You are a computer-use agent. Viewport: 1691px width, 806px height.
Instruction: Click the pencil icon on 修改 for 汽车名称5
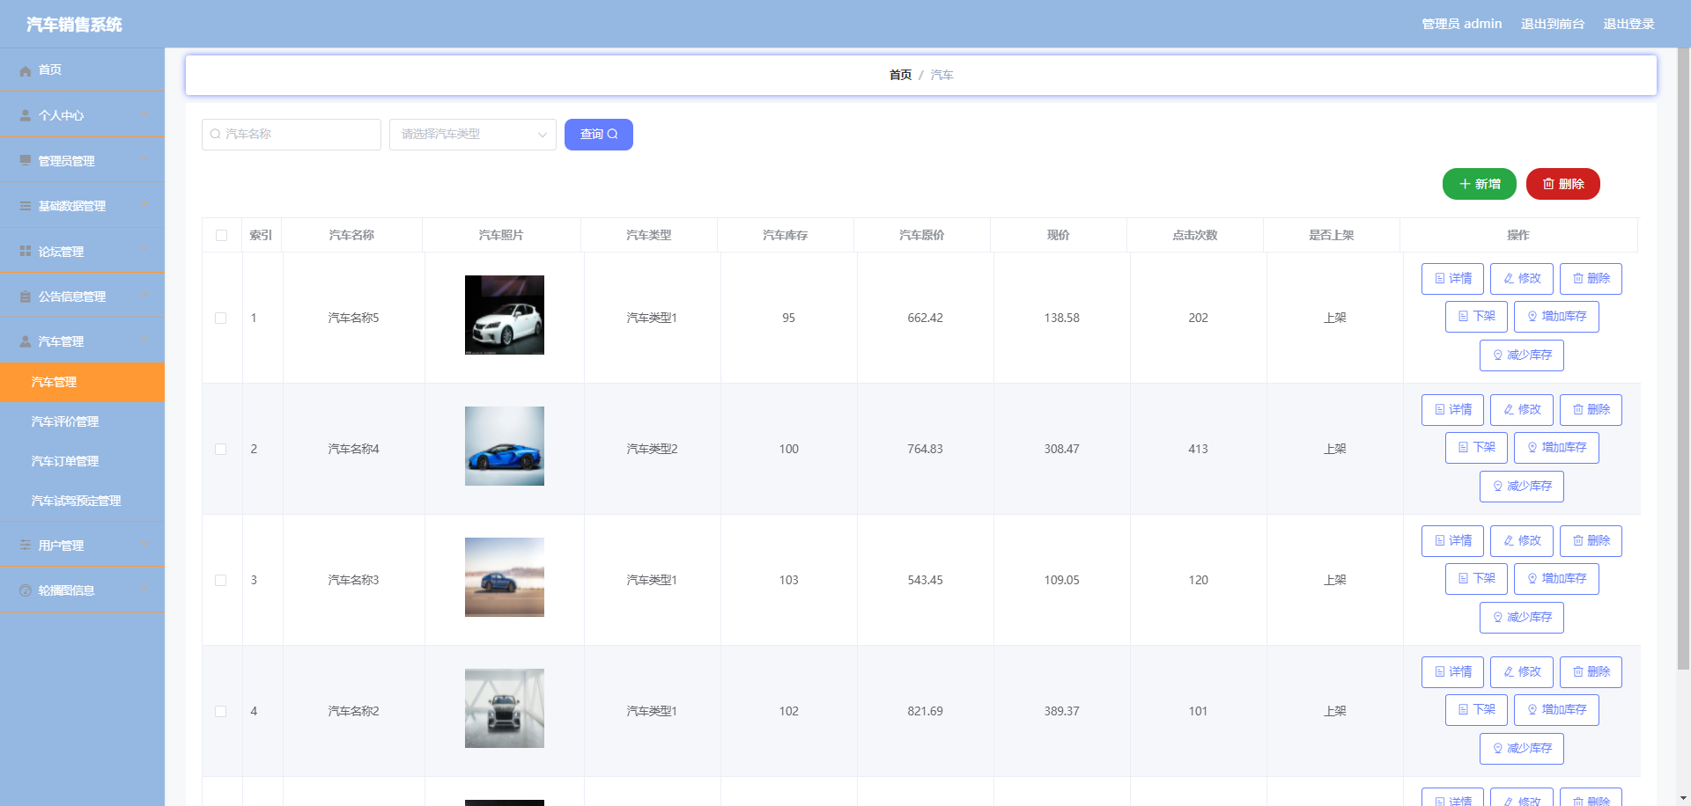point(1509,278)
